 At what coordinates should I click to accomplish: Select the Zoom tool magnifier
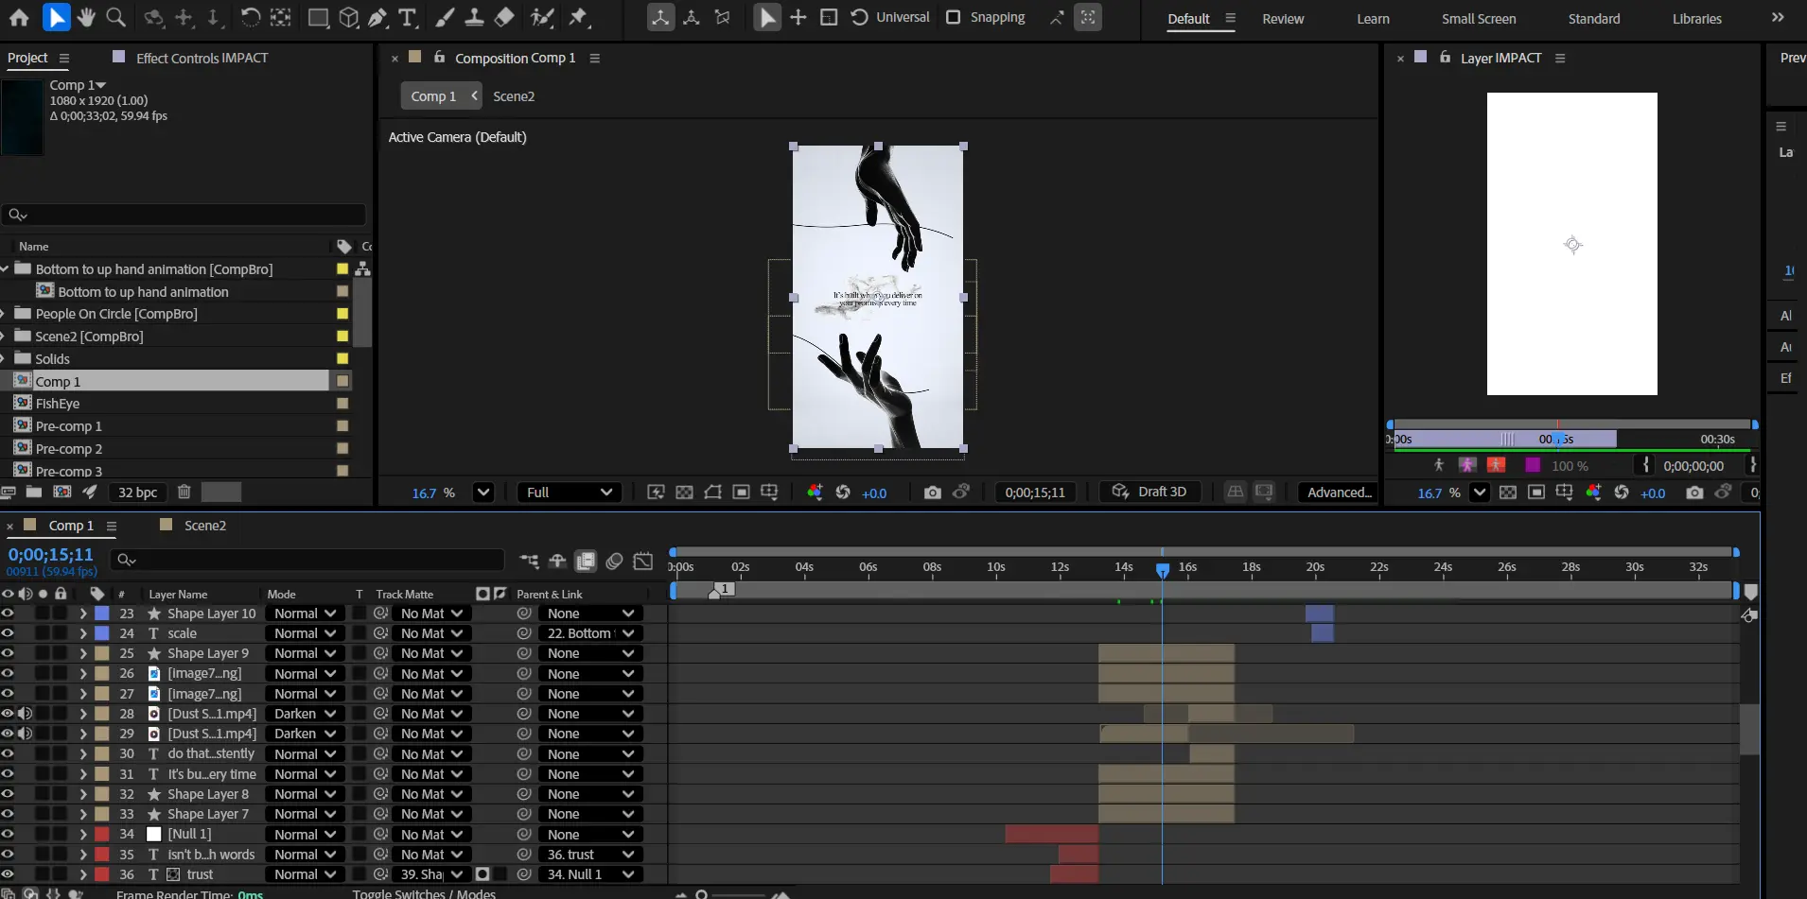[x=115, y=17]
